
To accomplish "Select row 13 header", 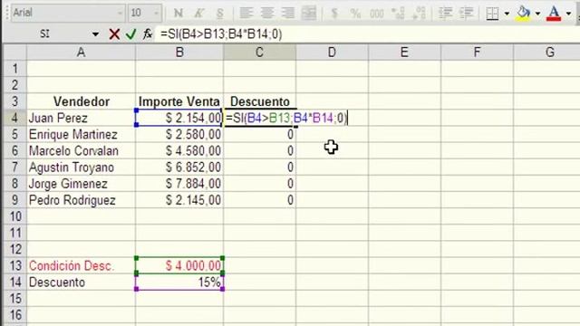I will (14, 265).
